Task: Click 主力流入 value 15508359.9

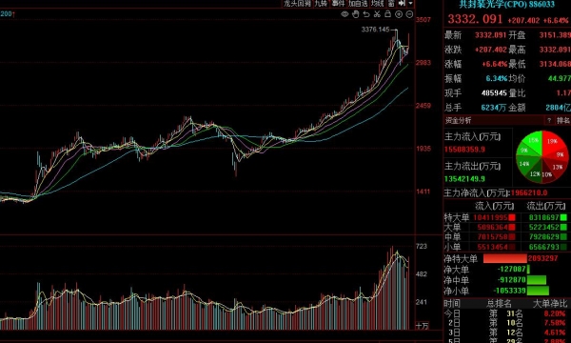Action: (x=464, y=150)
